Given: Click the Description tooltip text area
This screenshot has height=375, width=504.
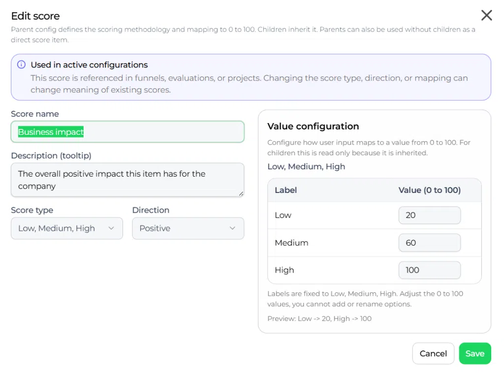Looking at the screenshot, I should [x=127, y=180].
